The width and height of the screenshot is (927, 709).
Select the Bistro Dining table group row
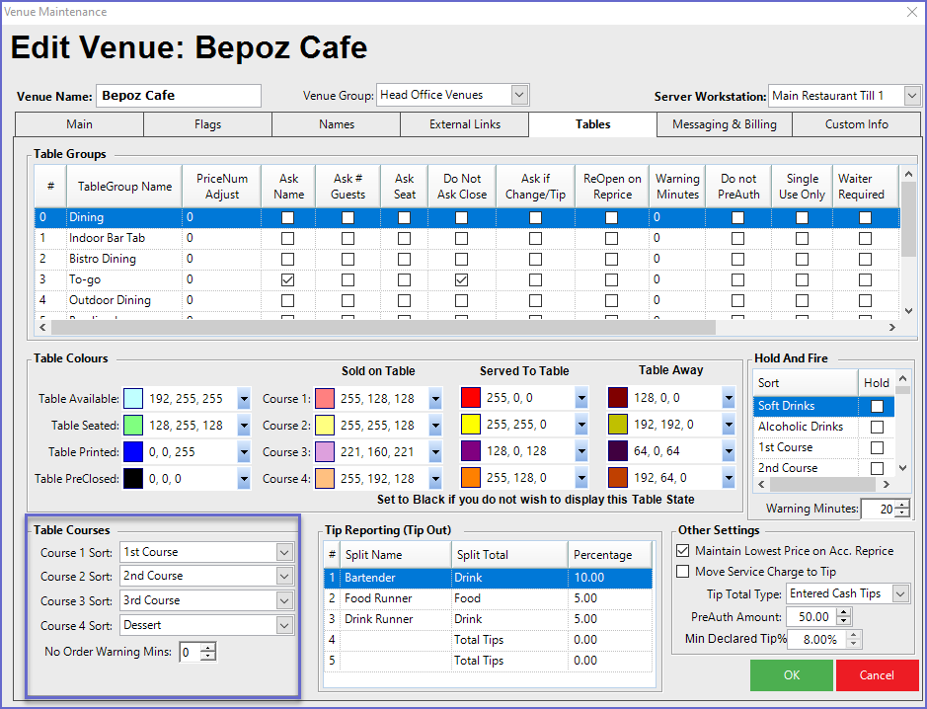[467, 259]
